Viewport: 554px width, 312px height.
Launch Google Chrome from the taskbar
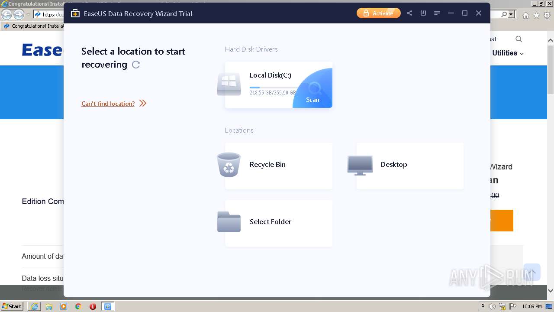(x=78, y=306)
